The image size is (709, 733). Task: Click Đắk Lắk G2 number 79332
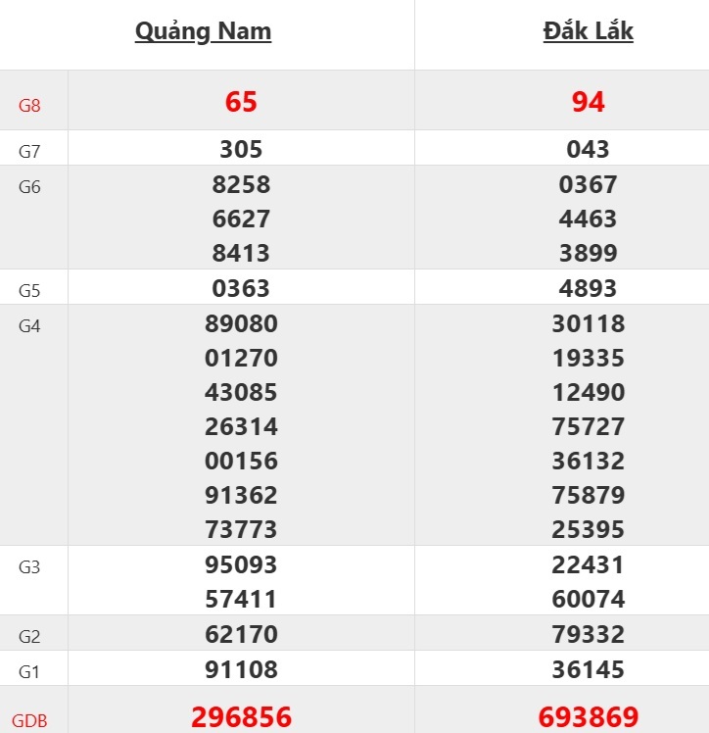(x=588, y=634)
